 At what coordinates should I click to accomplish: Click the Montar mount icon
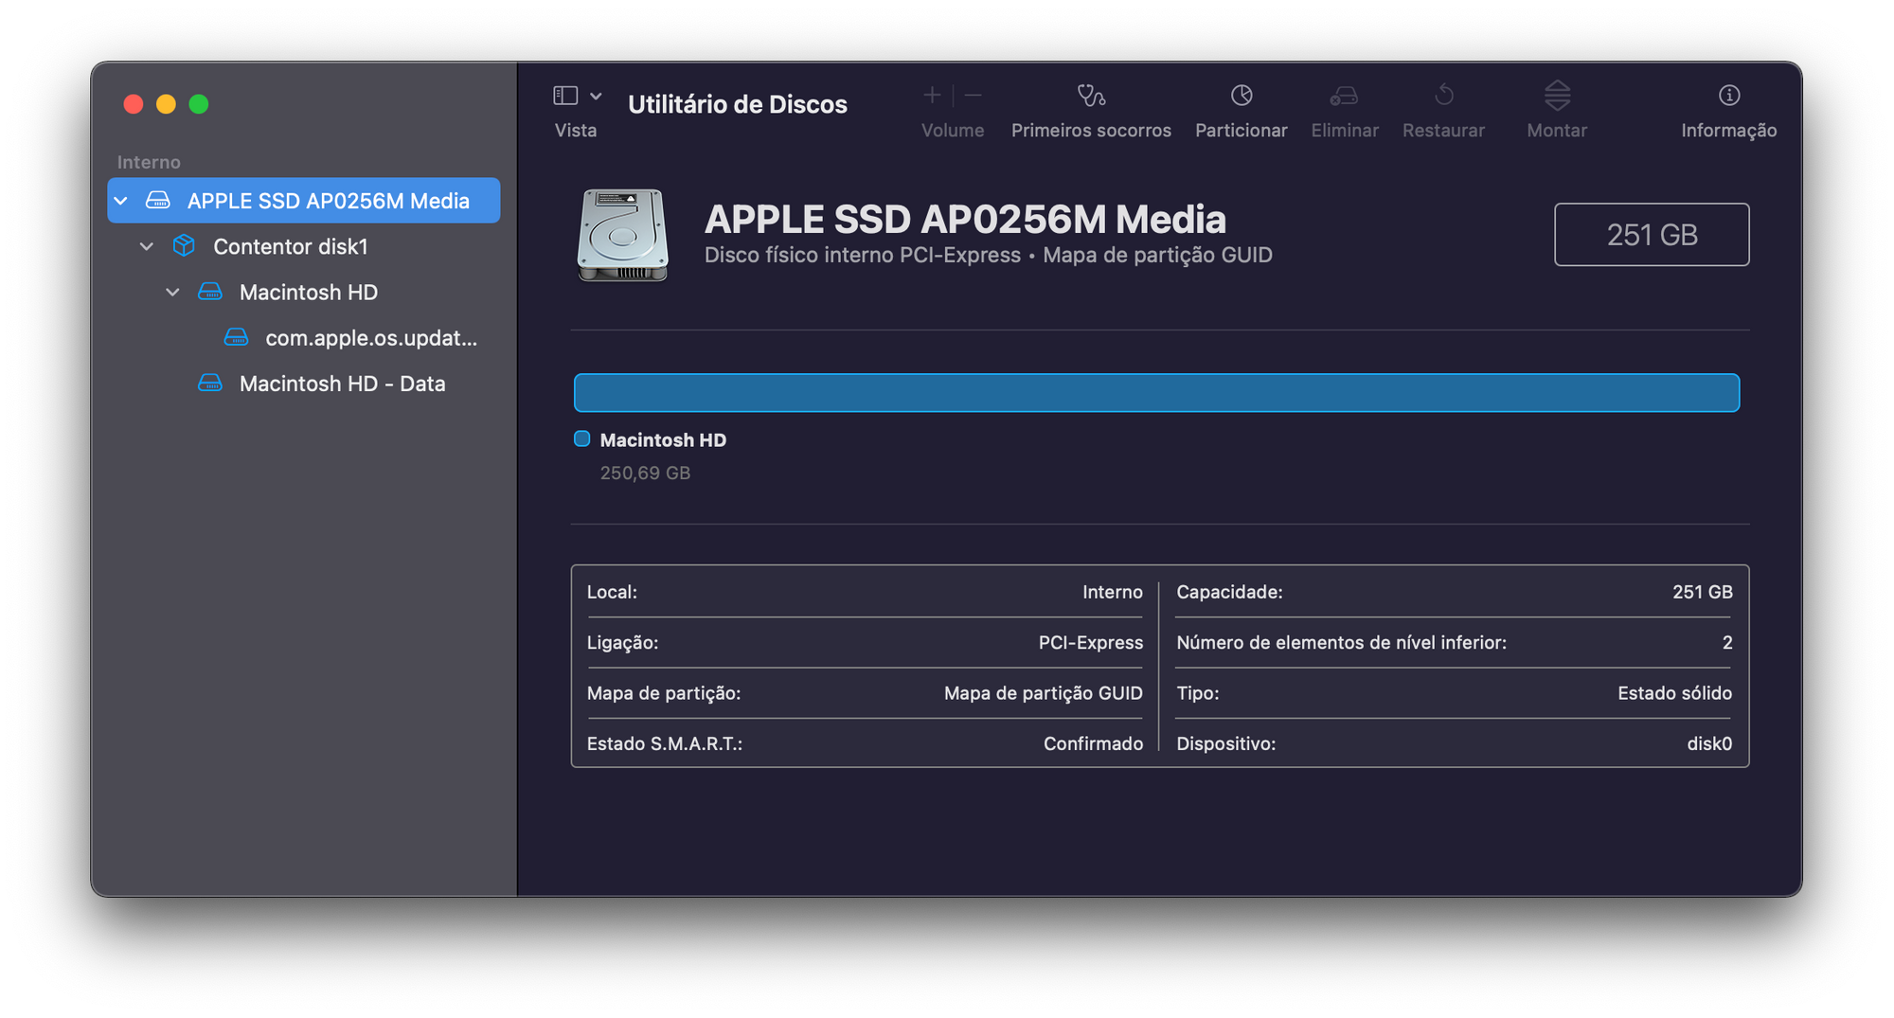[x=1558, y=95]
